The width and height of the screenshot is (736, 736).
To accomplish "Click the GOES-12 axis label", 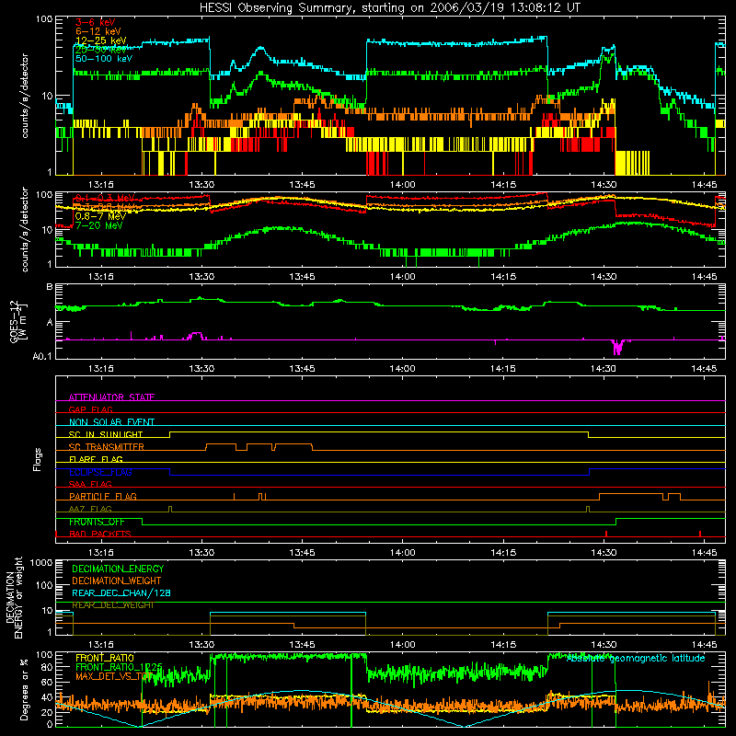I will pos(15,321).
